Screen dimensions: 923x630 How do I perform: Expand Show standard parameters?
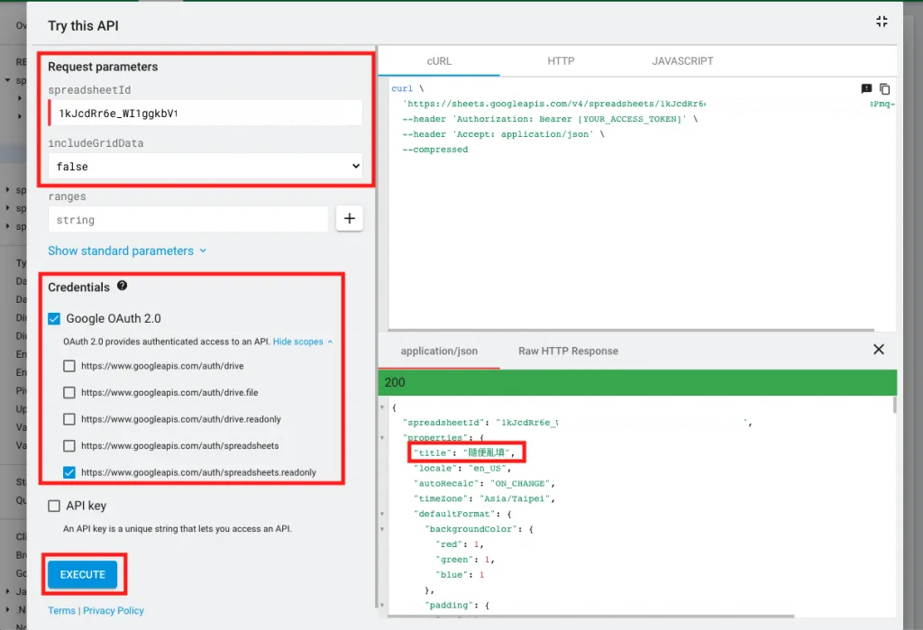(x=127, y=251)
